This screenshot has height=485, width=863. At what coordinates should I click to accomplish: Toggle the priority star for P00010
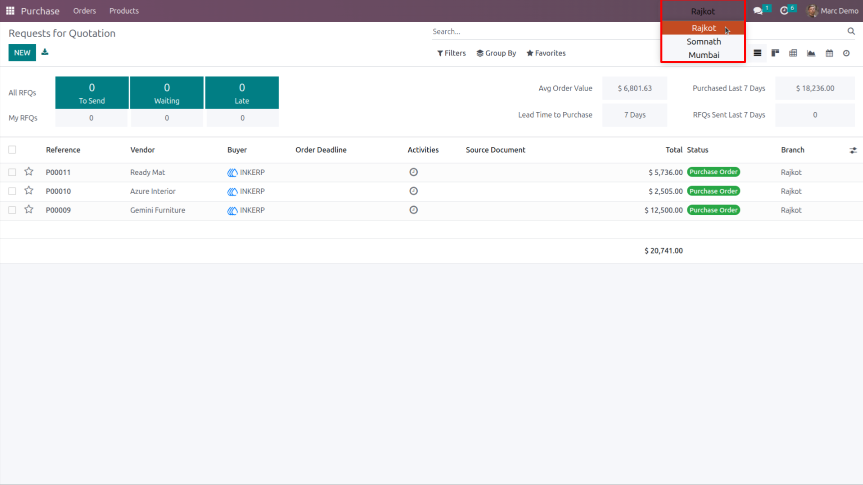(29, 190)
